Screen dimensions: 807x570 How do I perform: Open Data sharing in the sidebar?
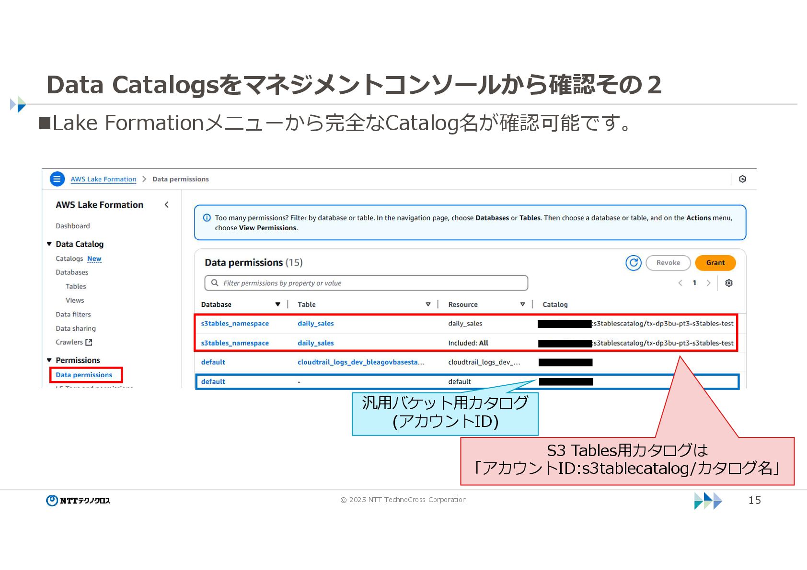pyautogui.click(x=76, y=328)
